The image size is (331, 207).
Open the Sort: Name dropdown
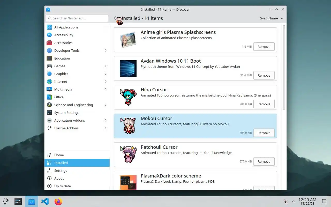click(x=272, y=18)
